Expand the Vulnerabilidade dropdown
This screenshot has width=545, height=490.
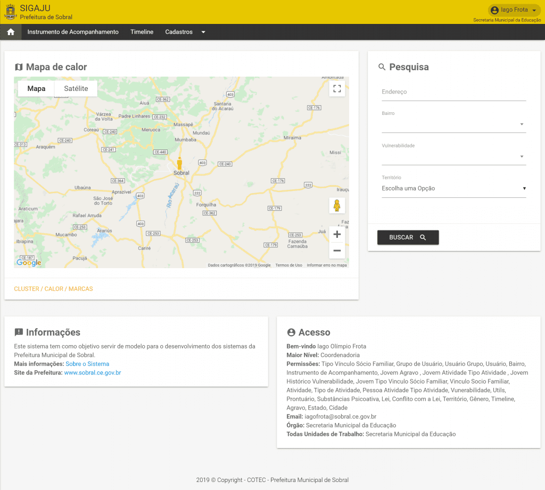point(453,156)
